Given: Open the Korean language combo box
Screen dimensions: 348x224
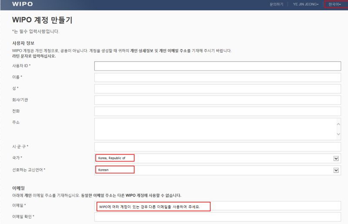Looking at the screenshot, I should (x=217, y=170).
